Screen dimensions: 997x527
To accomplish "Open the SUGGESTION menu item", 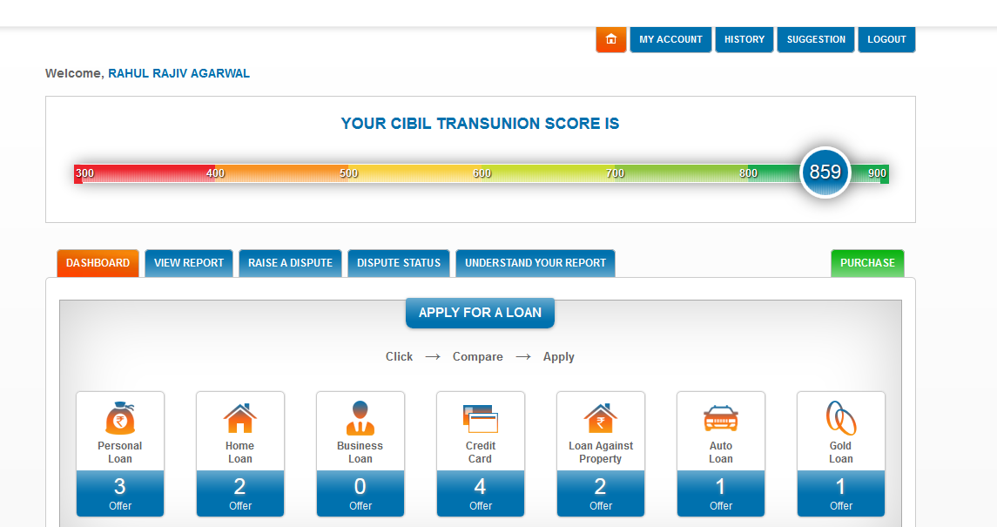I will point(816,39).
